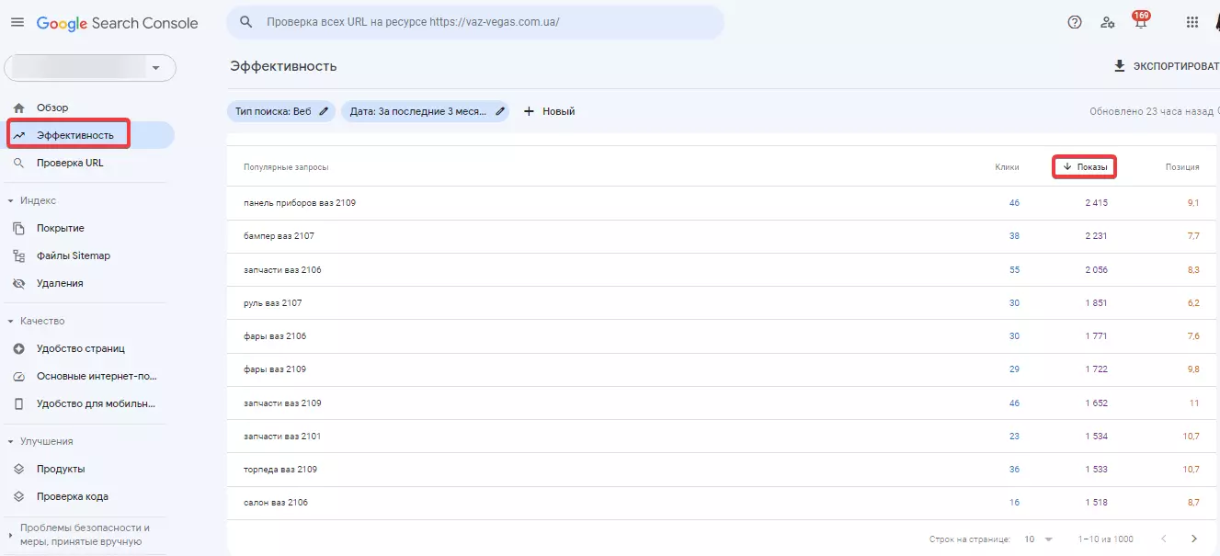Select query руль ваз 2107

point(273,302)
